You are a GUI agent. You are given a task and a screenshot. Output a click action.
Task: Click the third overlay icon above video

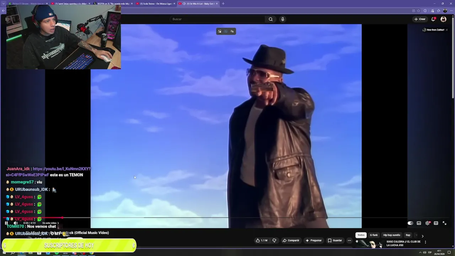click(232, 31)
